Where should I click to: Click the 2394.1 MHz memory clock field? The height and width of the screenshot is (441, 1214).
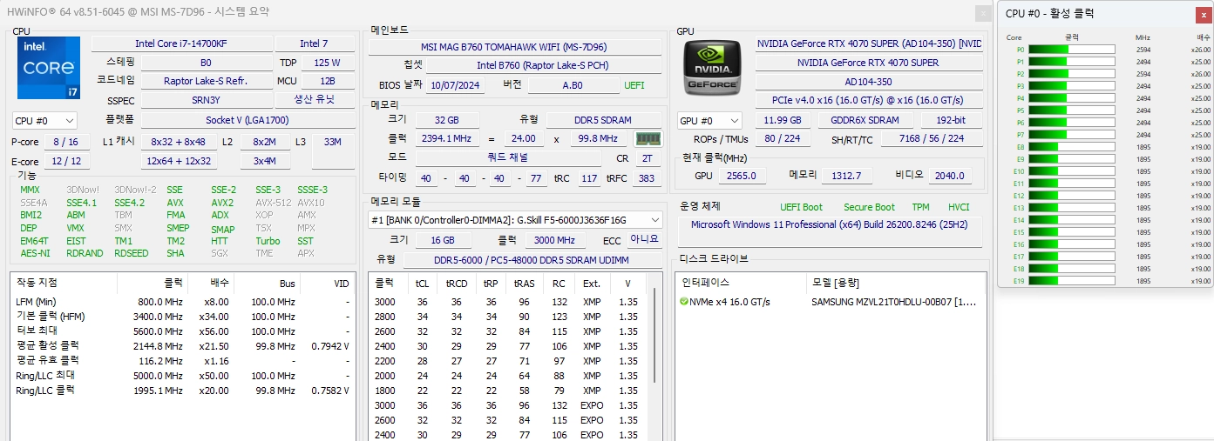[x=446, y=138]
